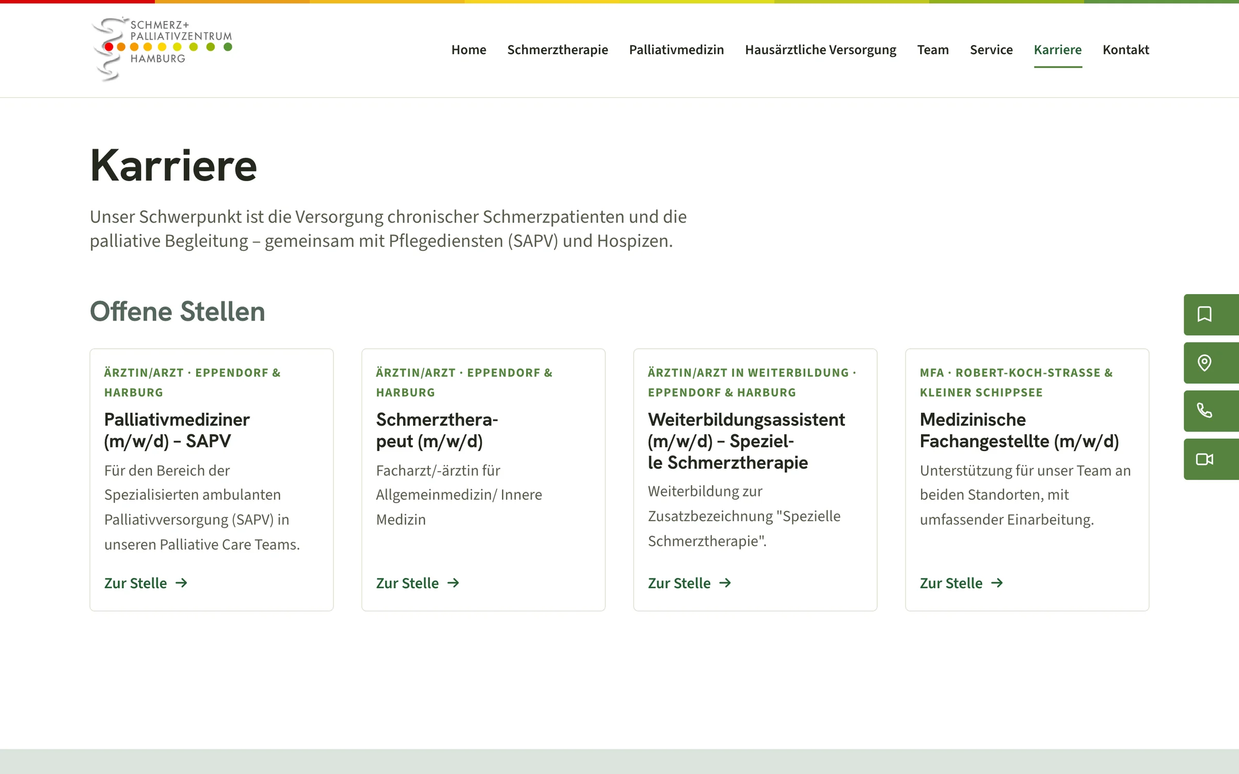Open the Schmerztherapie menu item
The width and height of the screenshot is (1239, 774).
pyautogui.click(x=558, y=50)
